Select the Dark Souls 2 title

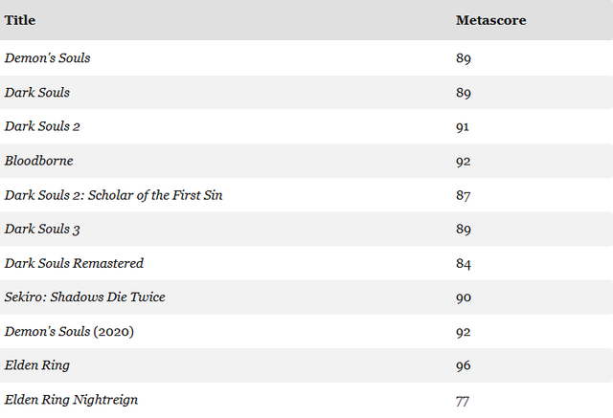[42, 126]
